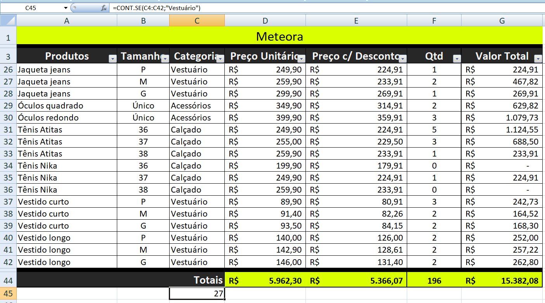The image size is (545, 303).
Task: Click size 38 cell in row 36
Action: pos(143,190)
